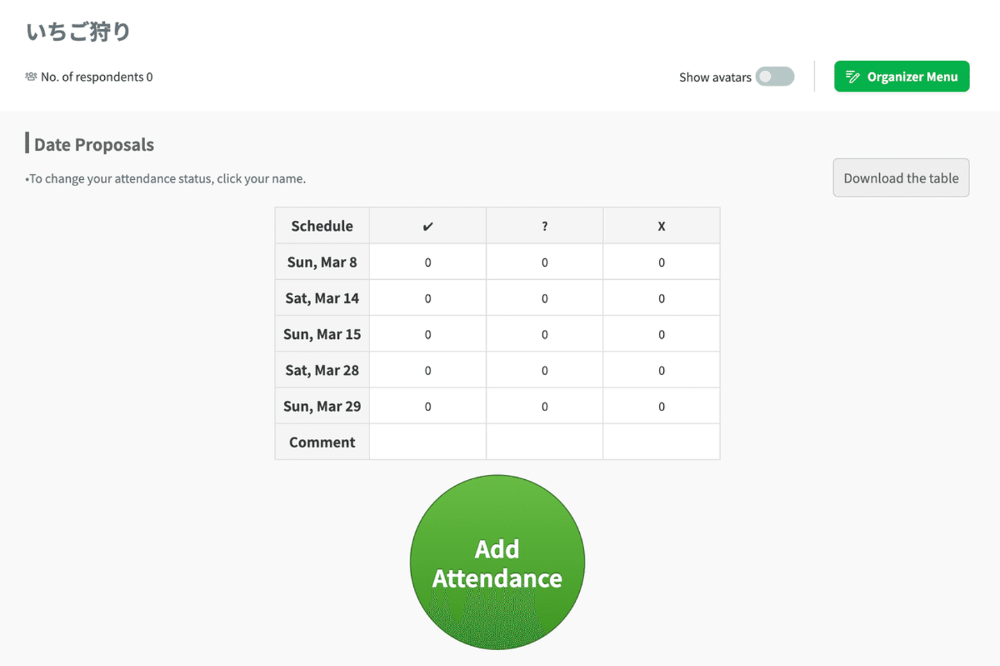Click the checkmark column header
The height and width of the screenshot is (666, 1000).
[428, 226]
